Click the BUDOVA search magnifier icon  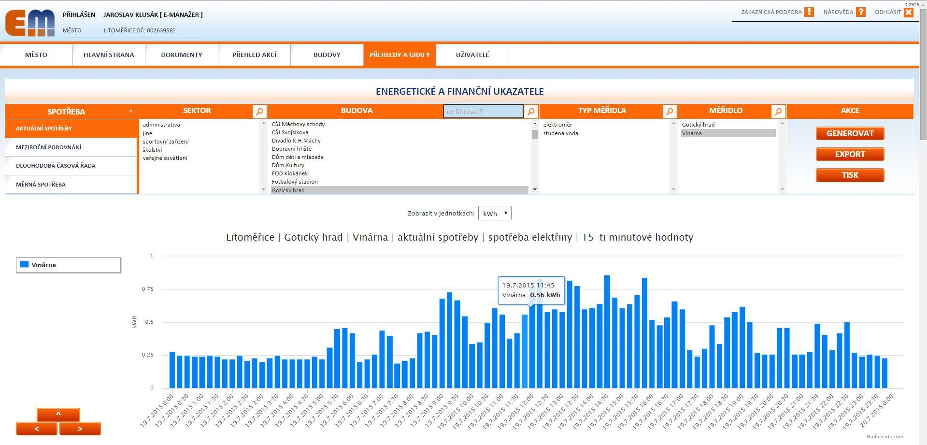(x=531, y=112)
